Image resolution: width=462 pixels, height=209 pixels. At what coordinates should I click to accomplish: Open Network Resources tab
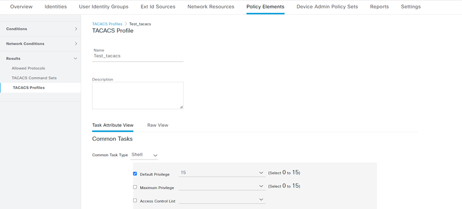coord(211,6)
